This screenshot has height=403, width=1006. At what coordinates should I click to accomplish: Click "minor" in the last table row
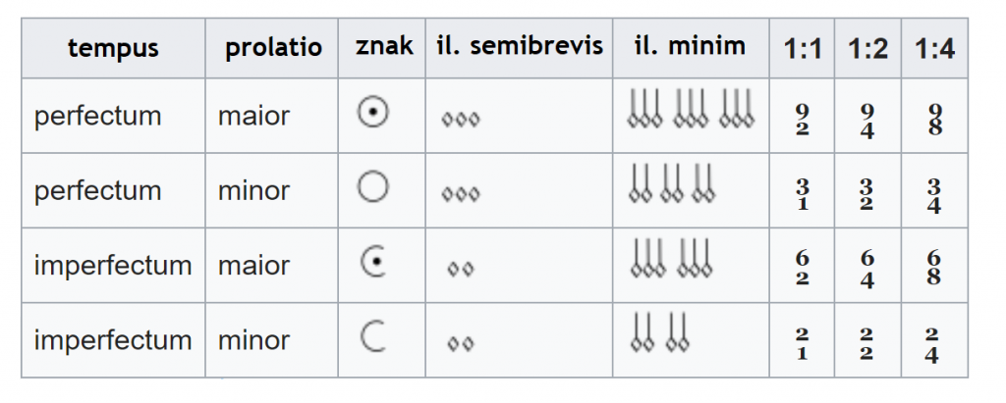[253, 340]
